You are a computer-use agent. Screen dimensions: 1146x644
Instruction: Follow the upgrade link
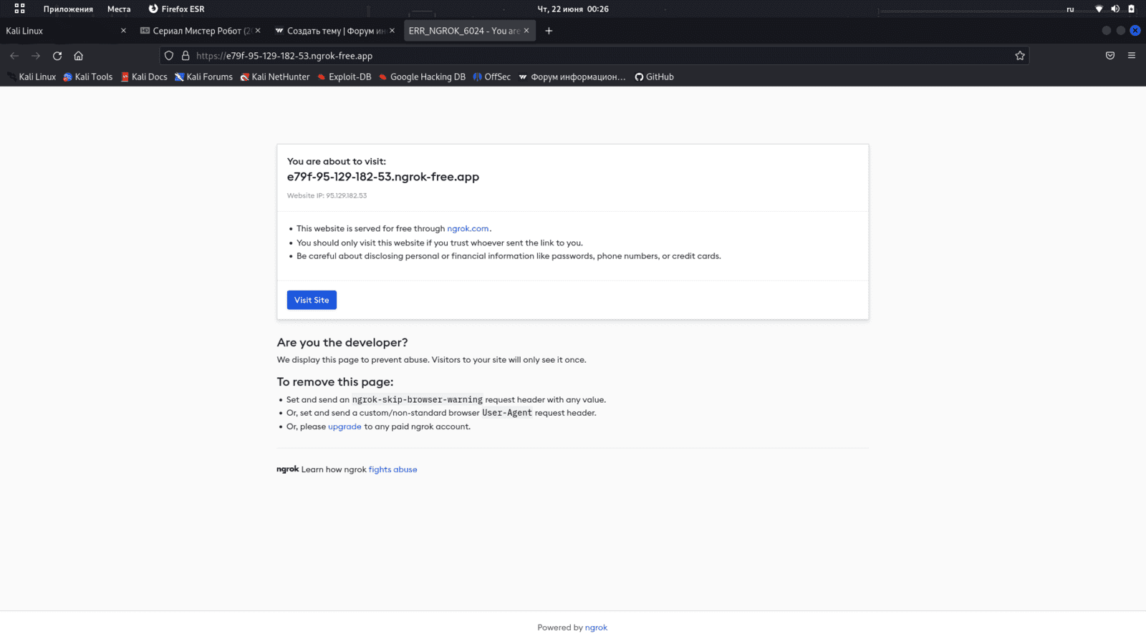pyautogui.click(x=345, y=426)
